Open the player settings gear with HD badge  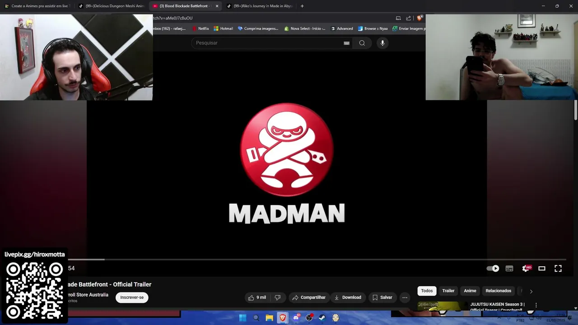click(x=526, y=268)
